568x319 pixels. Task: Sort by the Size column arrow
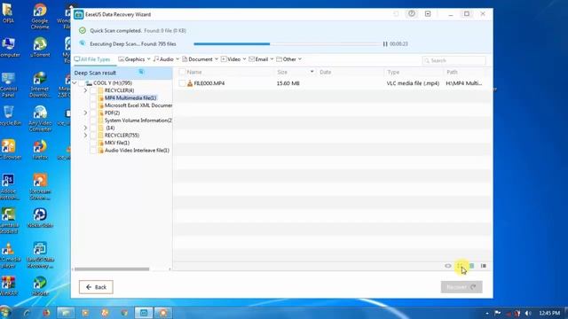pos(312,72)
